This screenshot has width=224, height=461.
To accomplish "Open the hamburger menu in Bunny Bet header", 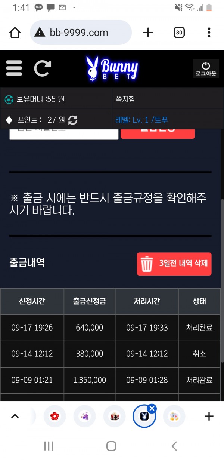I will point(14,68).
